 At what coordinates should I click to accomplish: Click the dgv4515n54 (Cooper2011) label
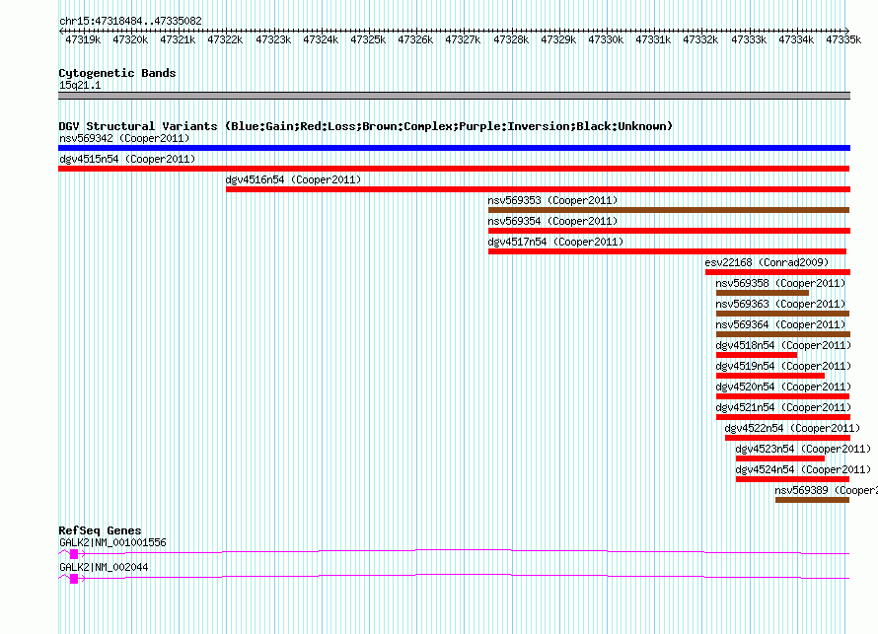click(x=127, y=159)
